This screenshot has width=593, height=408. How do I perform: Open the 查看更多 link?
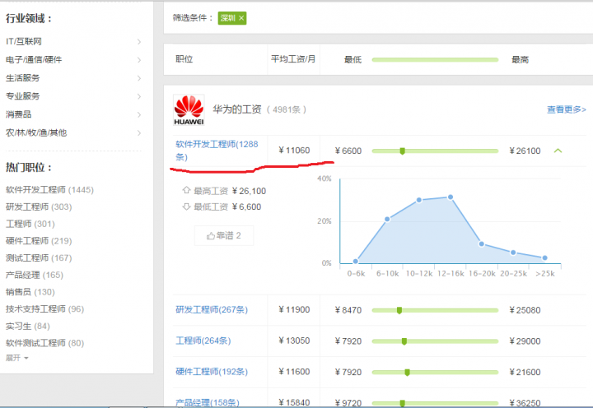[x=566, y=109]
